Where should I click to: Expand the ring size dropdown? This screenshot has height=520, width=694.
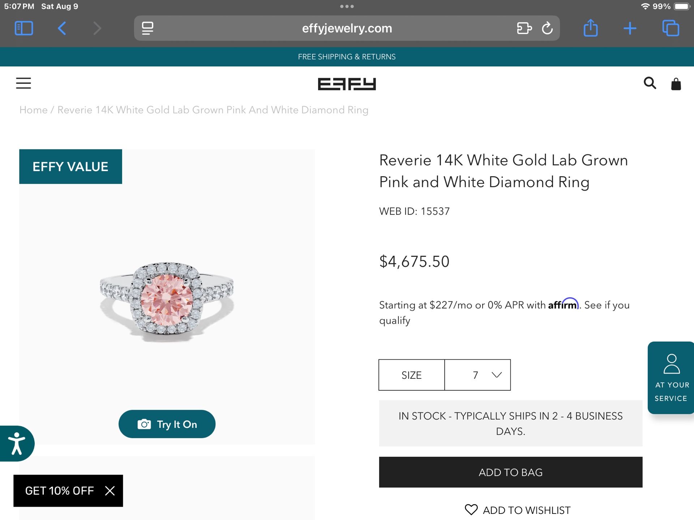477,375
